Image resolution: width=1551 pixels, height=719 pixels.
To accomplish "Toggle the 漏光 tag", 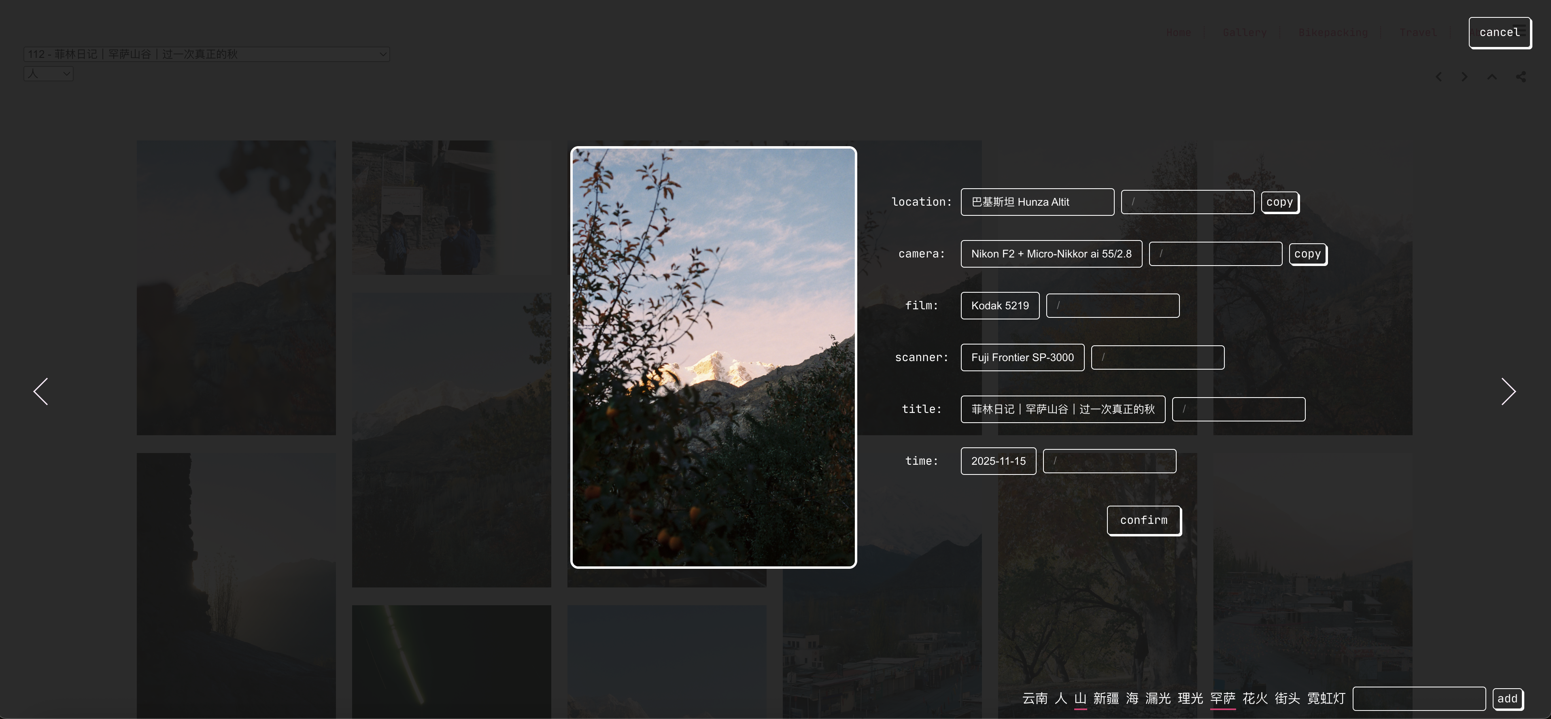I will pyautogui.click(x=1157, y=698).
